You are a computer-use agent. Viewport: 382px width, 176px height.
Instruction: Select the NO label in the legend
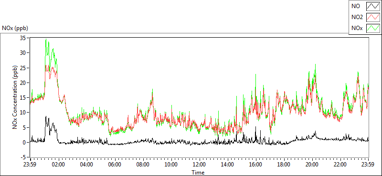(x=356, y=6)
